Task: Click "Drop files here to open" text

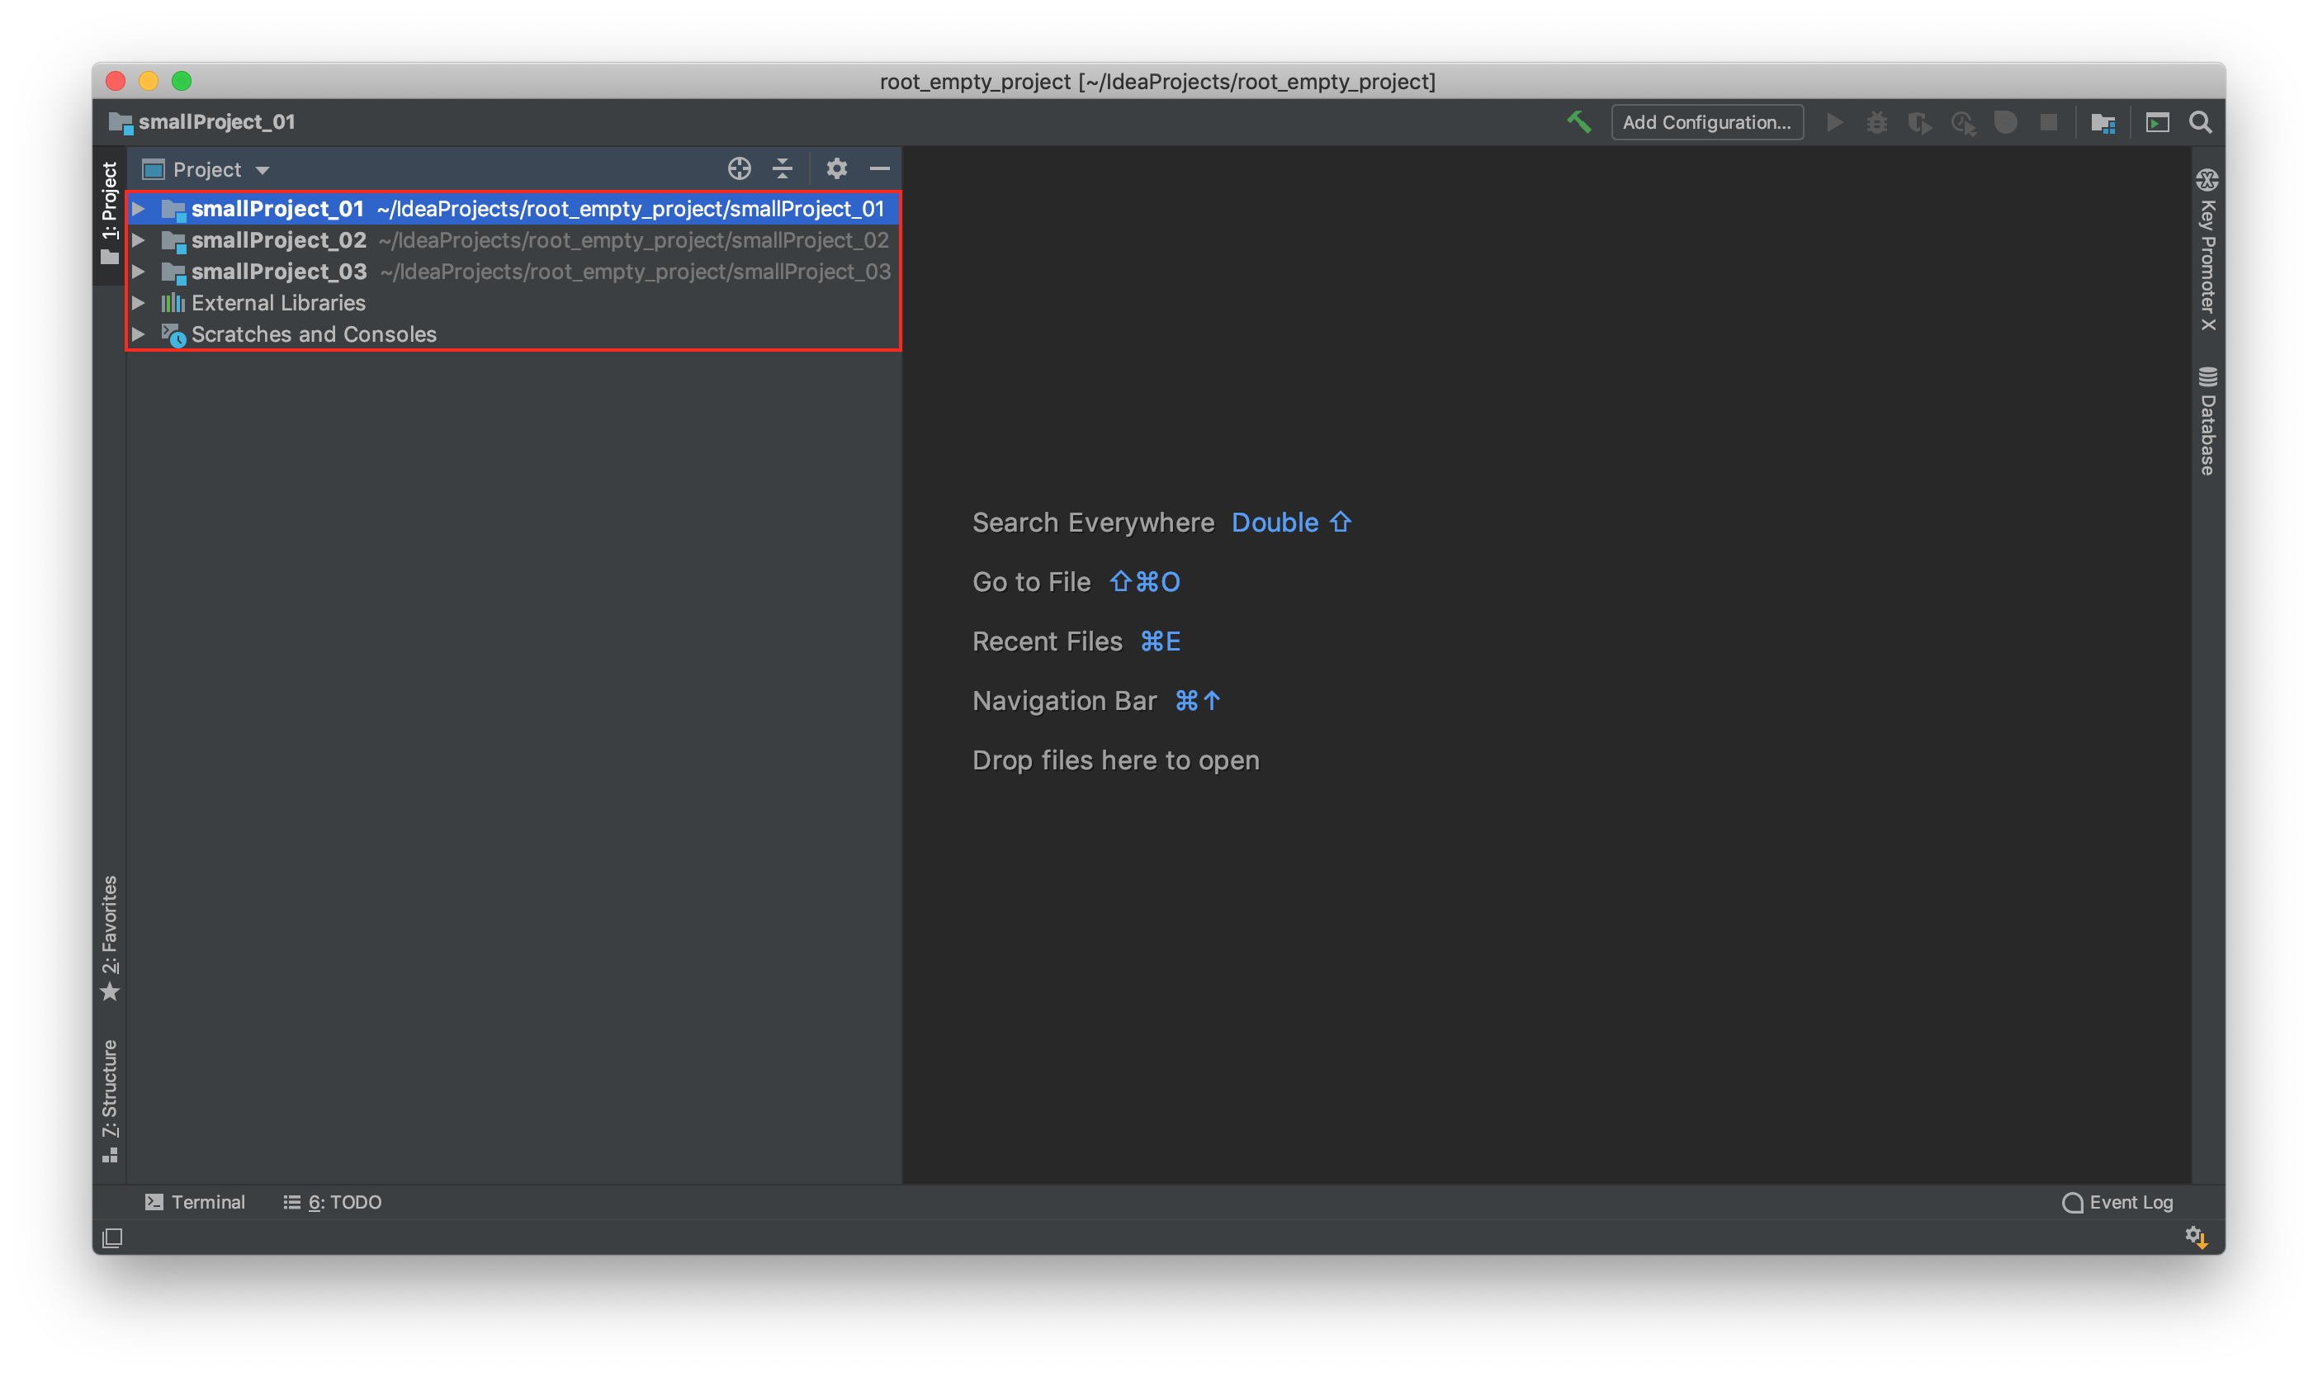Action: point(1115,760)
